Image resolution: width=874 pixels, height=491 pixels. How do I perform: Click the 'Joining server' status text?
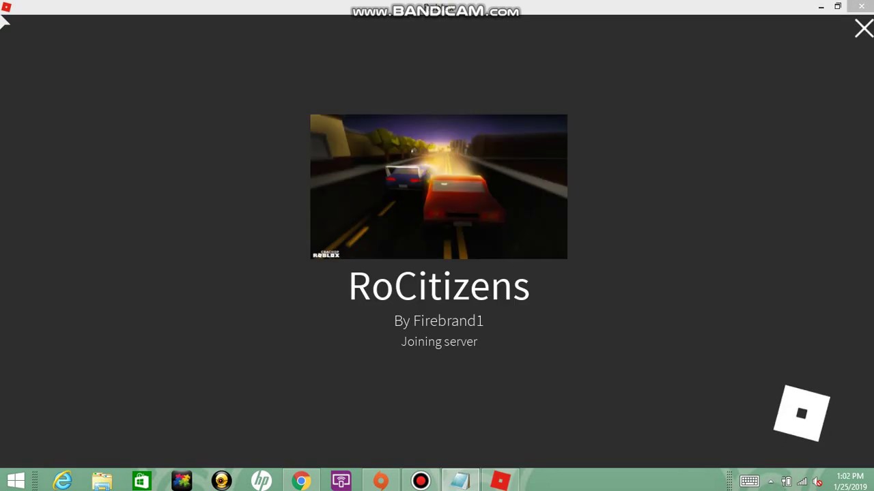439,342
